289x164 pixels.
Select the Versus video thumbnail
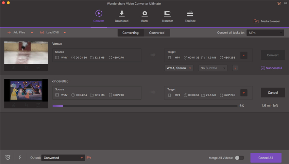(26, 53)
